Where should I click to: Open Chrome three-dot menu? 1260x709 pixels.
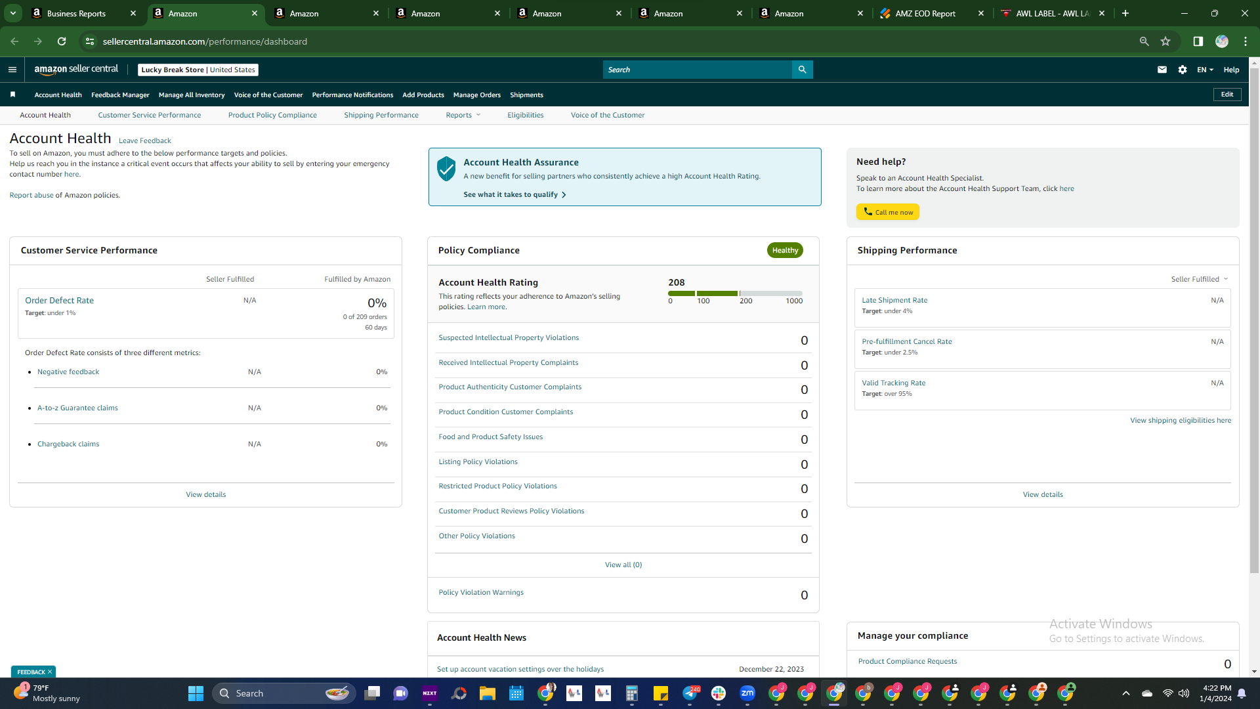[1245, 41]
